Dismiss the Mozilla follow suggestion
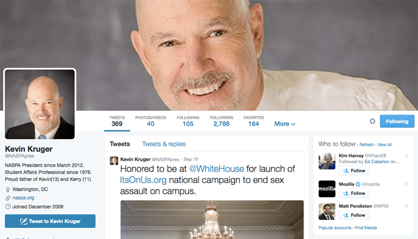The width and height of the screenshot is (418, 239). [x=406, y=184]
